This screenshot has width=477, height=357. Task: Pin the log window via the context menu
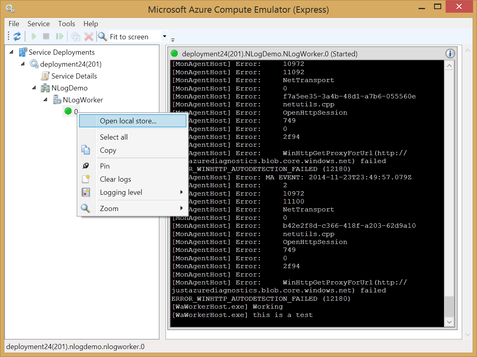tap(105, 166)
